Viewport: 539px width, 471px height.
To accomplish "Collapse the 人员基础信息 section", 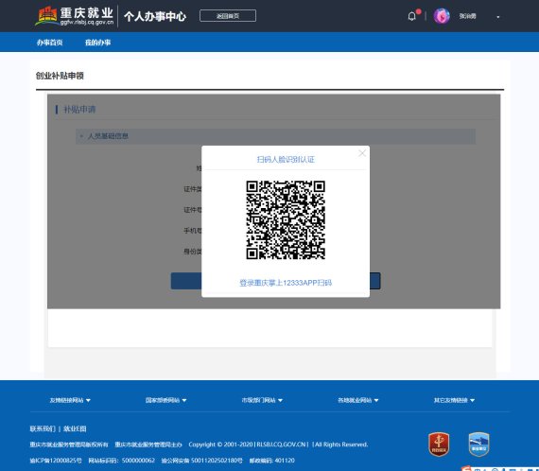I will point(275,136).
